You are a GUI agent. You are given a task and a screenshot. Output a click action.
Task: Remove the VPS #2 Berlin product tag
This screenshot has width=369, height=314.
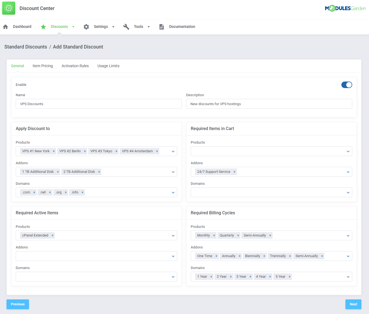coord(85,151)
